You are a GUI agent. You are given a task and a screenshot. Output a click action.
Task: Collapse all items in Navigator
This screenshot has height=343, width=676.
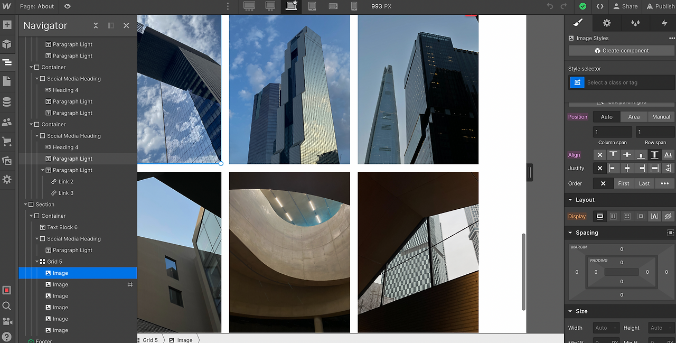pyautogui.click(x=96, y=25)
